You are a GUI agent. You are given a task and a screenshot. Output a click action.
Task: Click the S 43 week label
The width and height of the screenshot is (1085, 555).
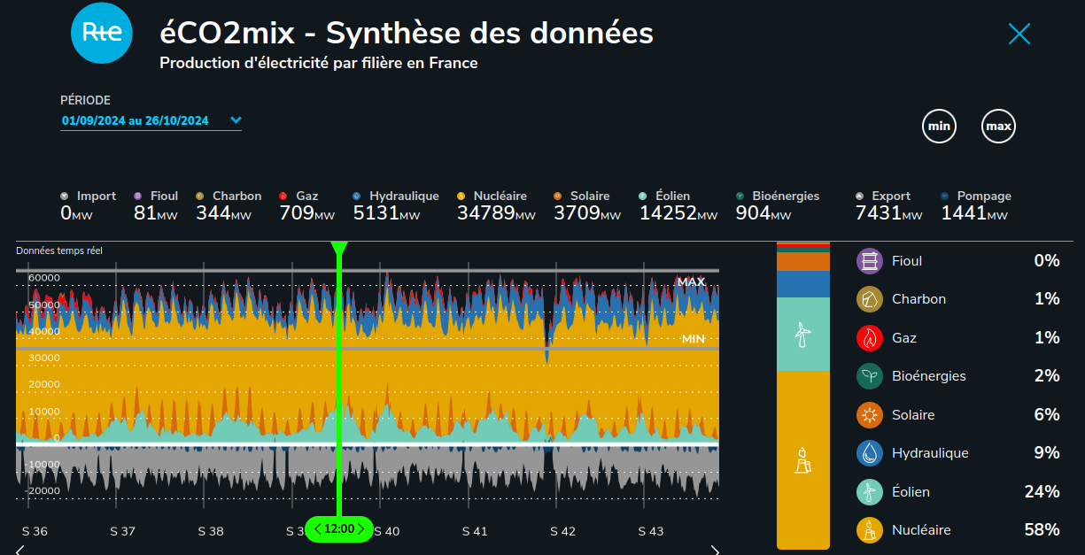[x=651, y=531]
